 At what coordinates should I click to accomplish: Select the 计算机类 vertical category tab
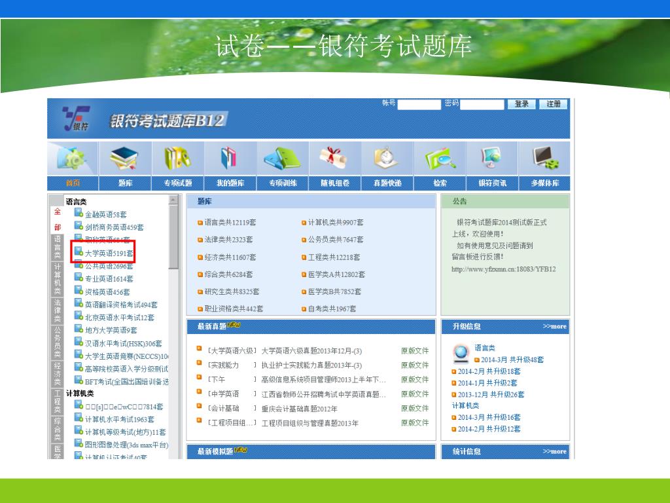pyautogui.click(x=58, y=279)
